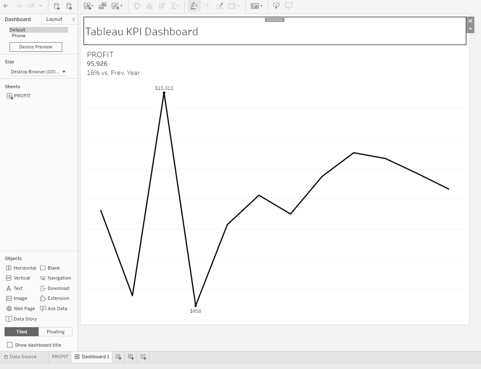The width and height of the screenshot is (481, 369).
Task: Switch to the Dashboard pane tab
Action: click(x=18, y=19)
